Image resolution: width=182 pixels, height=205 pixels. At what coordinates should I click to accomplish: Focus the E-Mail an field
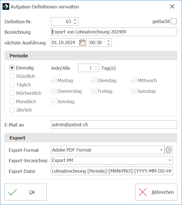114,125
